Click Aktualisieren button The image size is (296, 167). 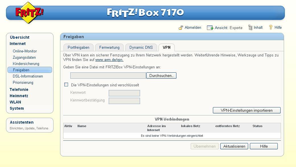[x=234, y=146]
